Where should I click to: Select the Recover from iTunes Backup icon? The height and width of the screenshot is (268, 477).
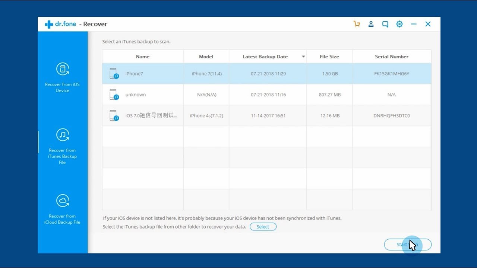click(x=63, y=135)
